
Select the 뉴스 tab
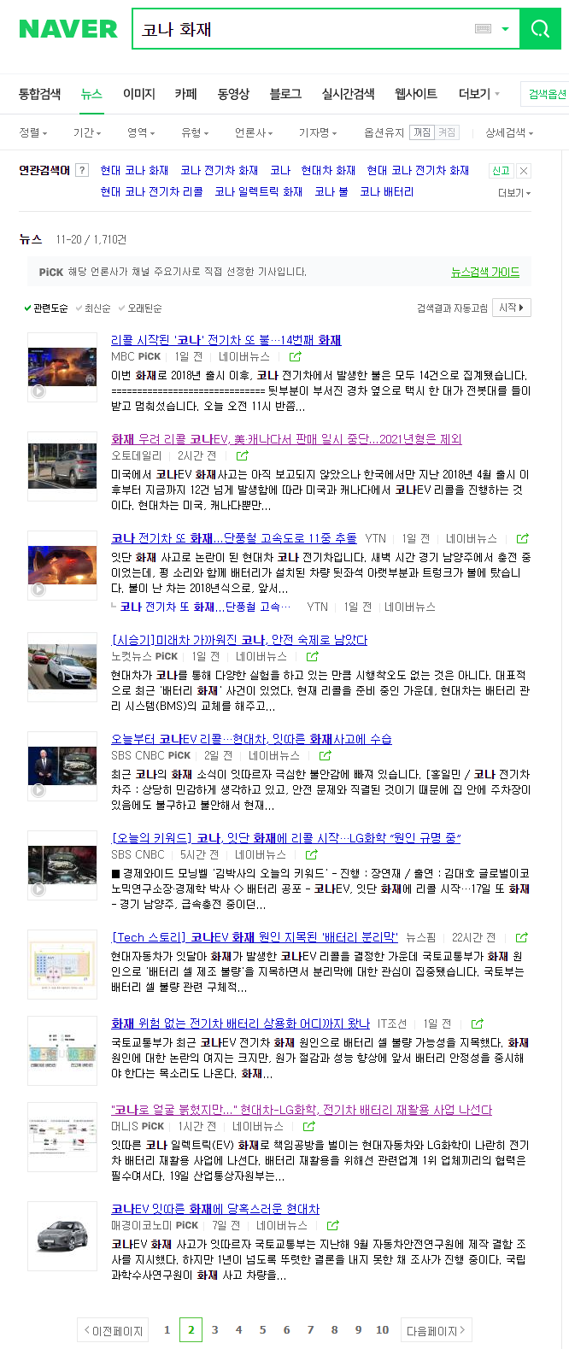click(91, 94)
